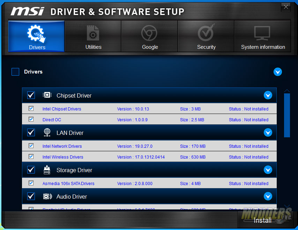Collapse the Chipset Driver section
The image size is (298, 230).
click(268, 95)
